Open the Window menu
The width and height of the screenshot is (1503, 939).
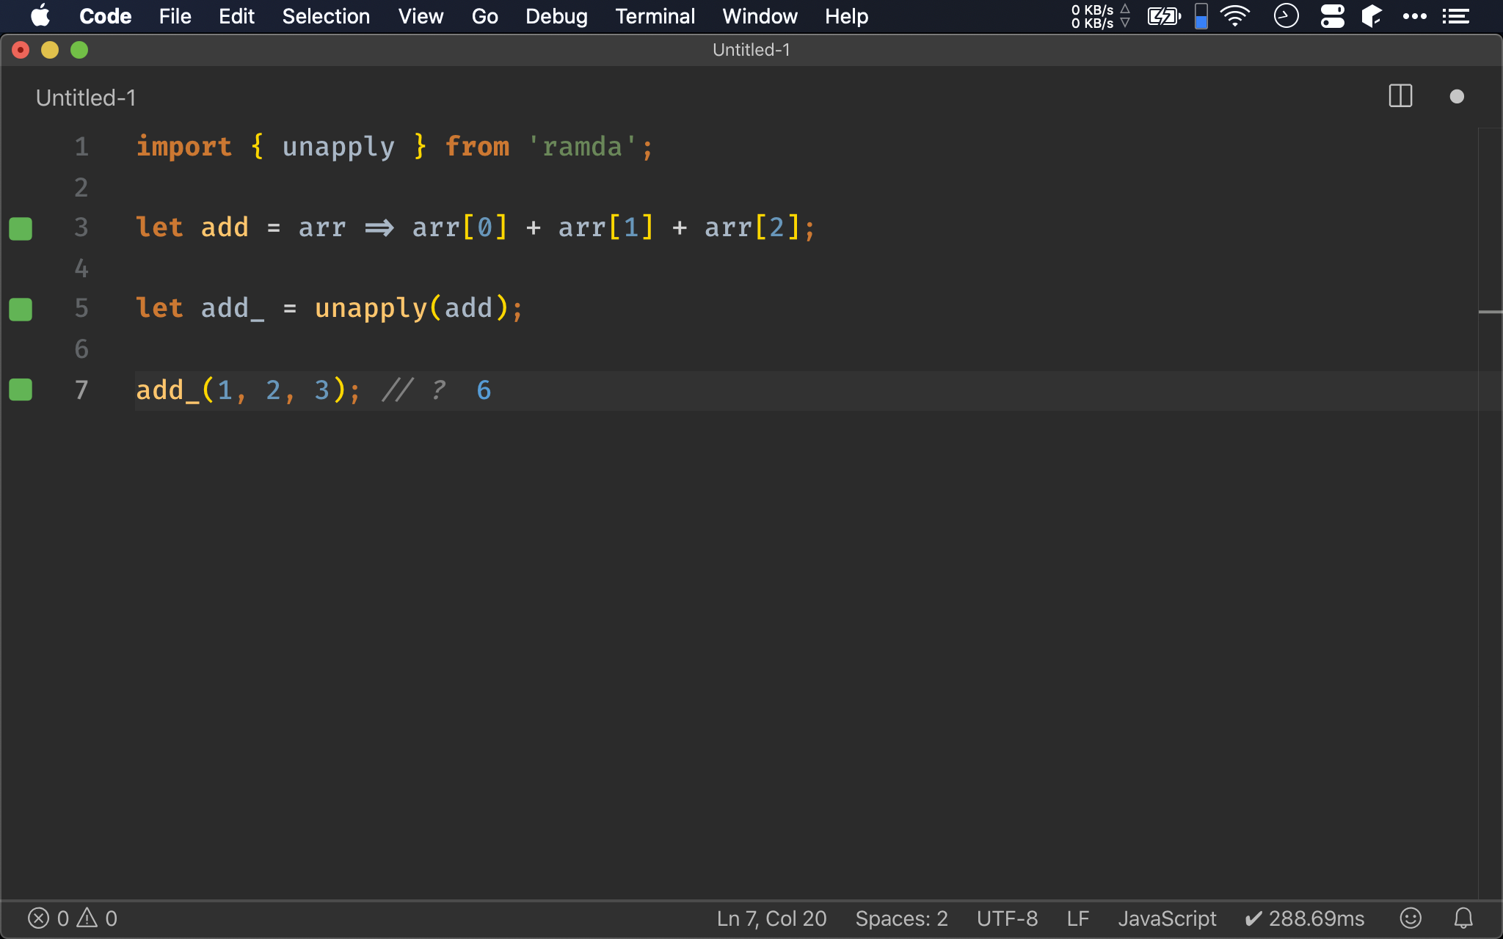tap(760, 16)
